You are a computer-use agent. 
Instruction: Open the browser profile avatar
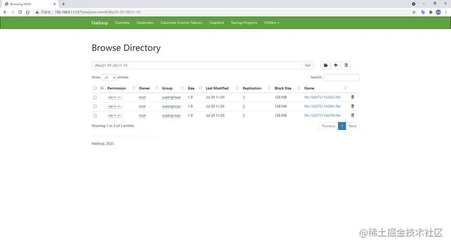[x=438, y=12]
